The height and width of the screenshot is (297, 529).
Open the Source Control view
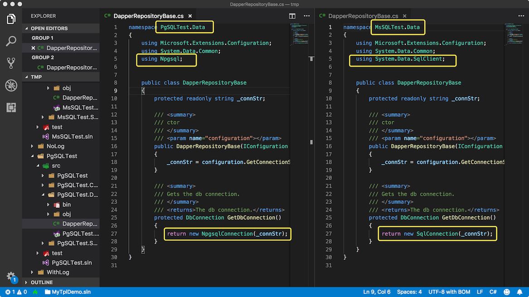click(x=11, y=63)
